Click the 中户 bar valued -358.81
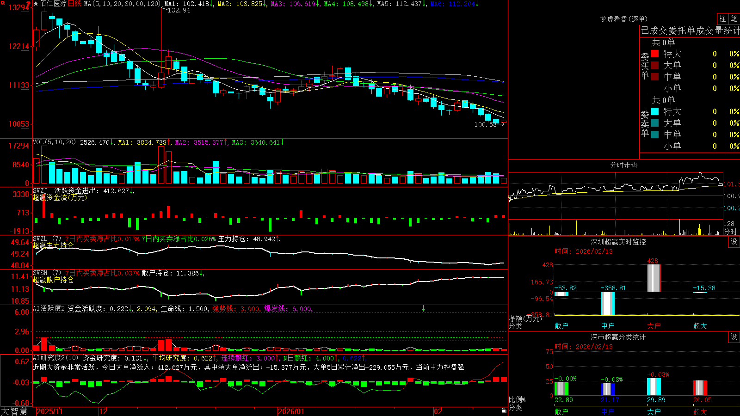 coord(607,303)
